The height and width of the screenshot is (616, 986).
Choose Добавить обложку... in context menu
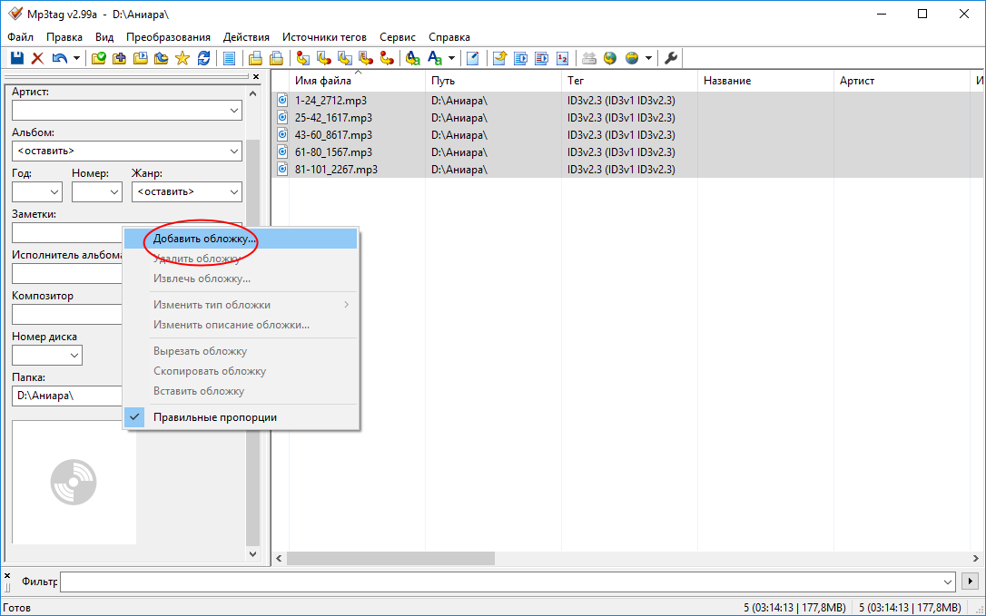[x=241, y=239]
